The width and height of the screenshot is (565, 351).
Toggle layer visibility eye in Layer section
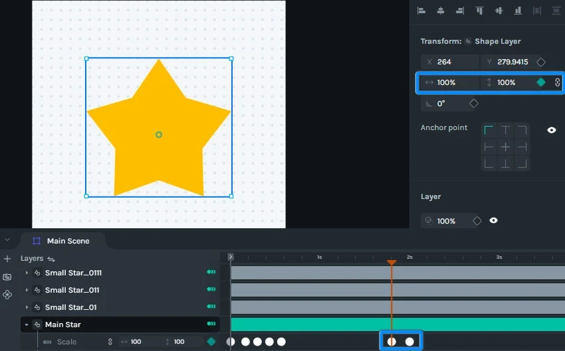click(494, 220)
